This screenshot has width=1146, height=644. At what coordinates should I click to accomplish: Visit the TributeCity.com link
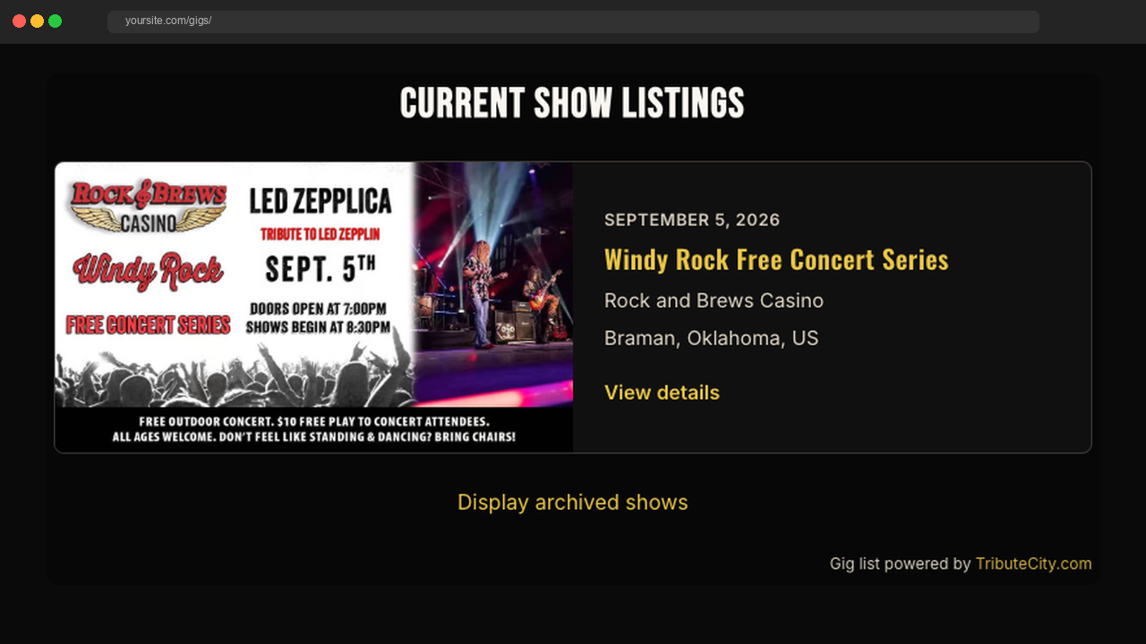[1033, 563]
